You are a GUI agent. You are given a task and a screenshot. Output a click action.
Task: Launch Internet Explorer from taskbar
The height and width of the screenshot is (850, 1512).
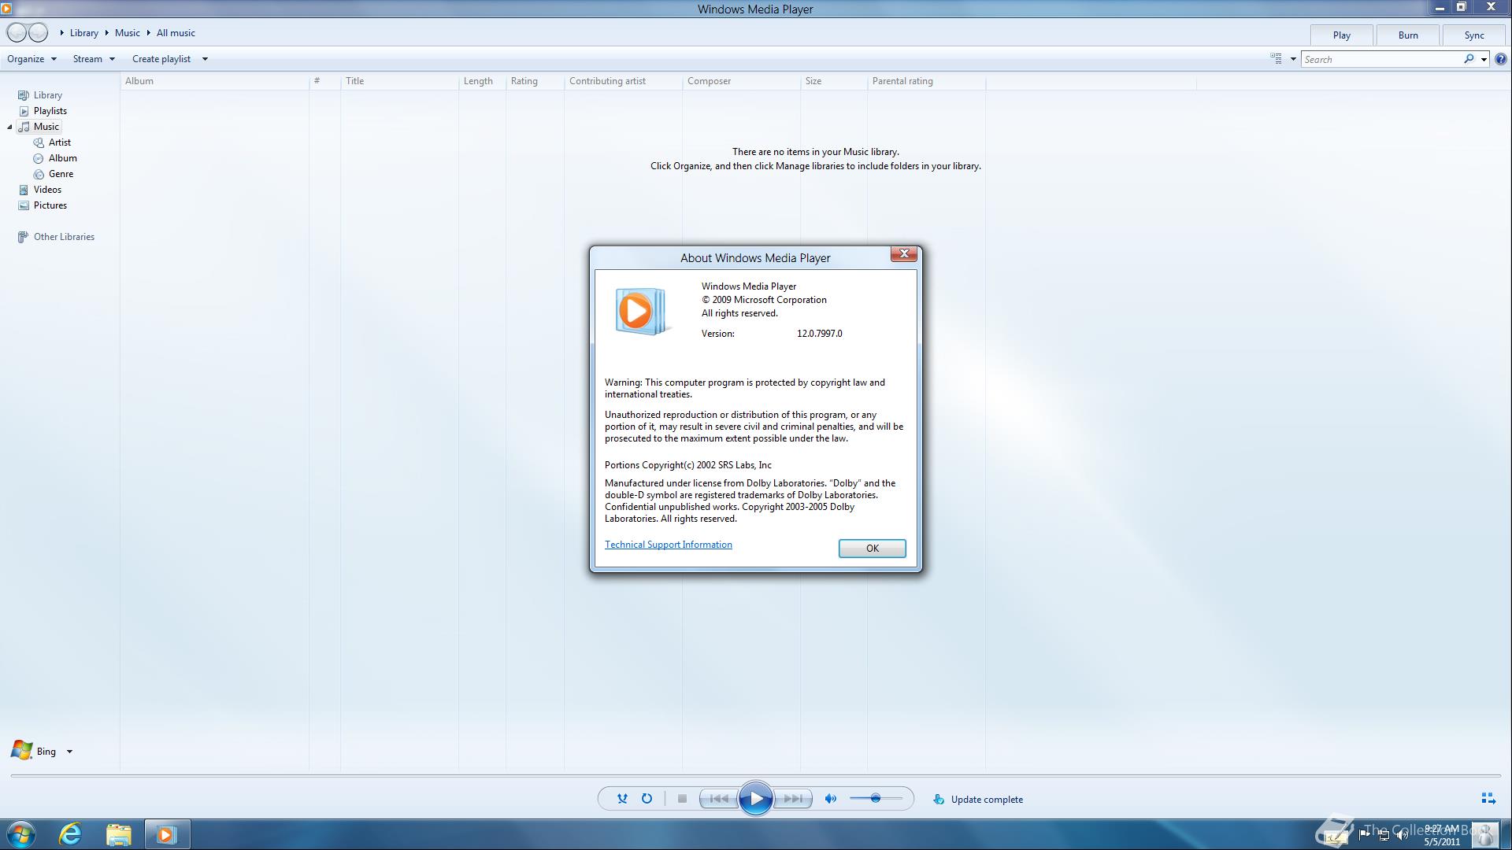(71, 834)
